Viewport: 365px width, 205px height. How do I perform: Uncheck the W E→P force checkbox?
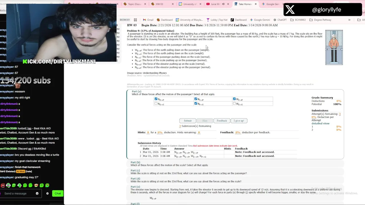[234, 99]
